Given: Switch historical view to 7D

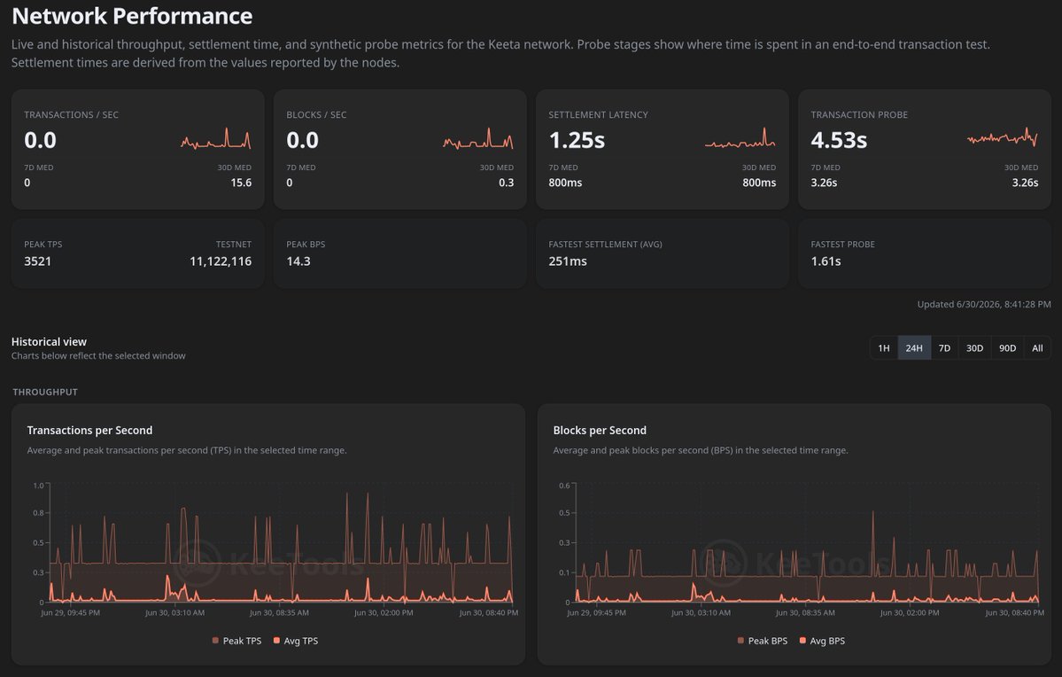Looking at the screenshot, I should (x=944, y=347).
